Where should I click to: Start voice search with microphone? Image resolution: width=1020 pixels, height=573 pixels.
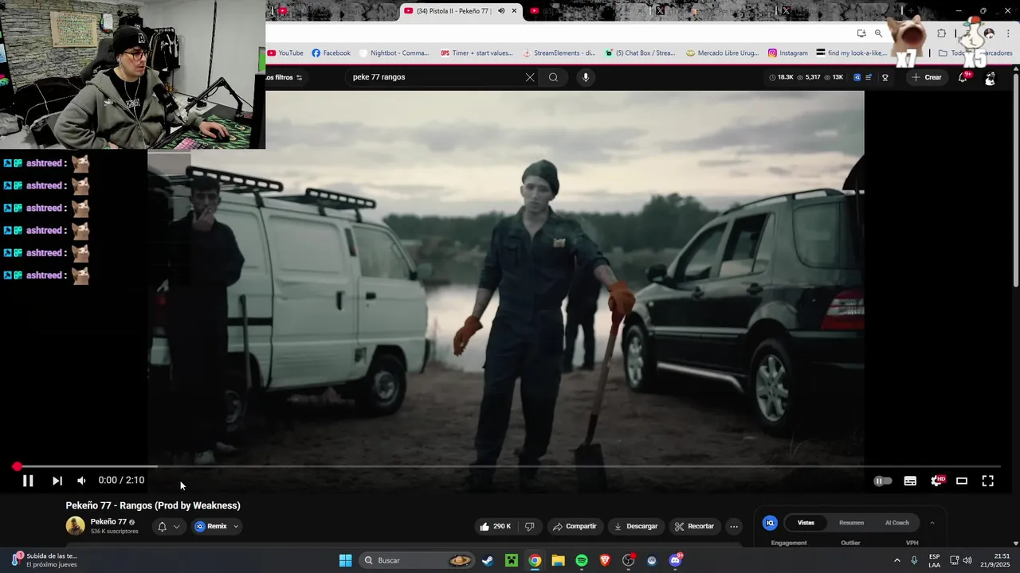coord(586,77)
